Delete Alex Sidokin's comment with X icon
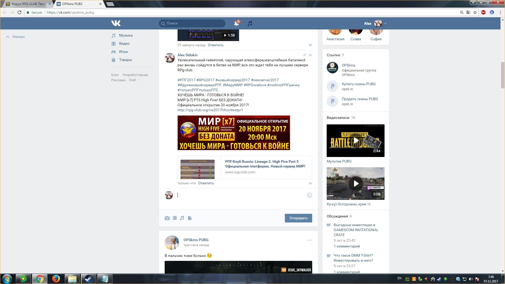 point(310,55)
